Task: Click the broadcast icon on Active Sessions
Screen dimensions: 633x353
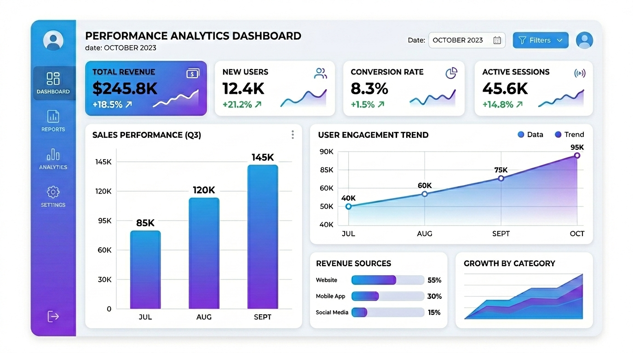Action: coord(580,73)
